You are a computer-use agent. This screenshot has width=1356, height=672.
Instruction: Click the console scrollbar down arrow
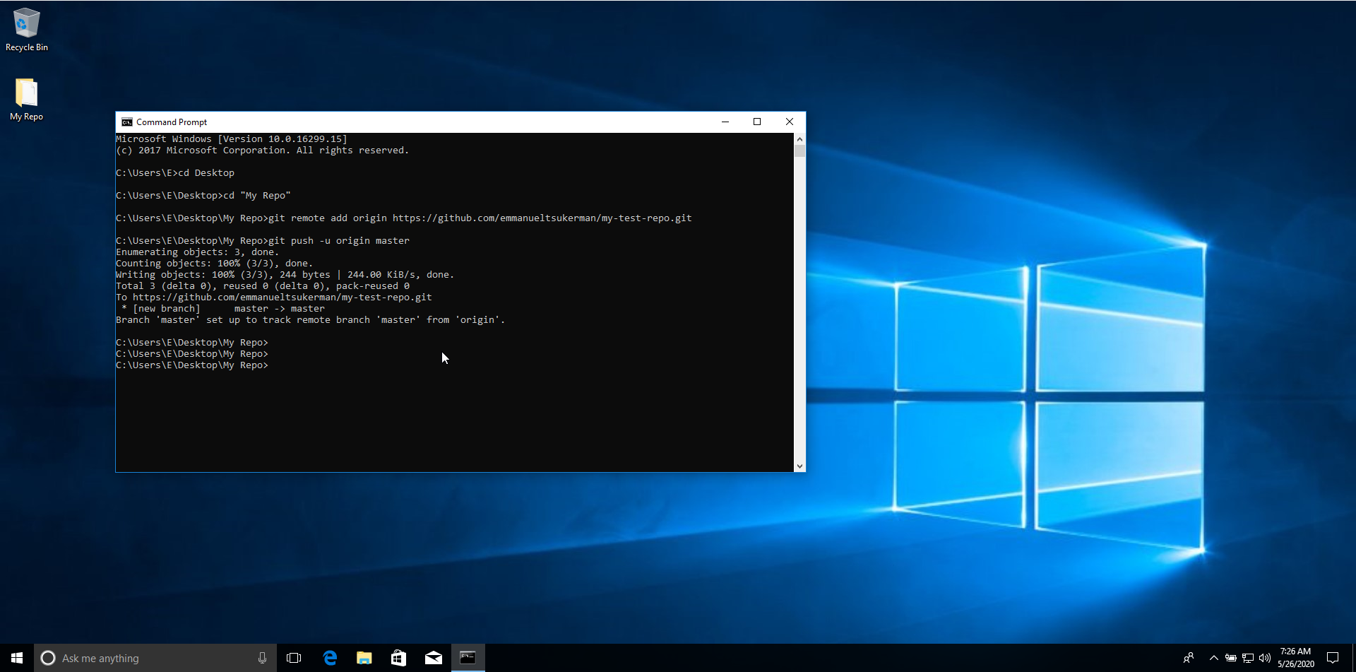pyautogui.click(x=799, y=466)
